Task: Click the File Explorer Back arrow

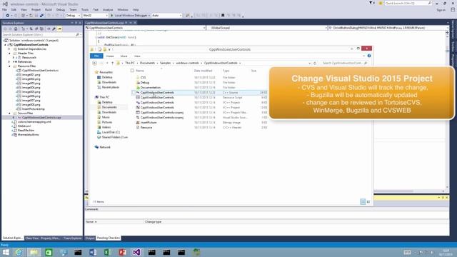Action: tap(94, 63)
